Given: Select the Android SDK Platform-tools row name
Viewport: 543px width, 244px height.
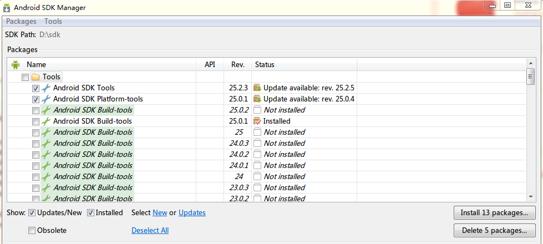Looking at the screenshot, I should [98, 99].
